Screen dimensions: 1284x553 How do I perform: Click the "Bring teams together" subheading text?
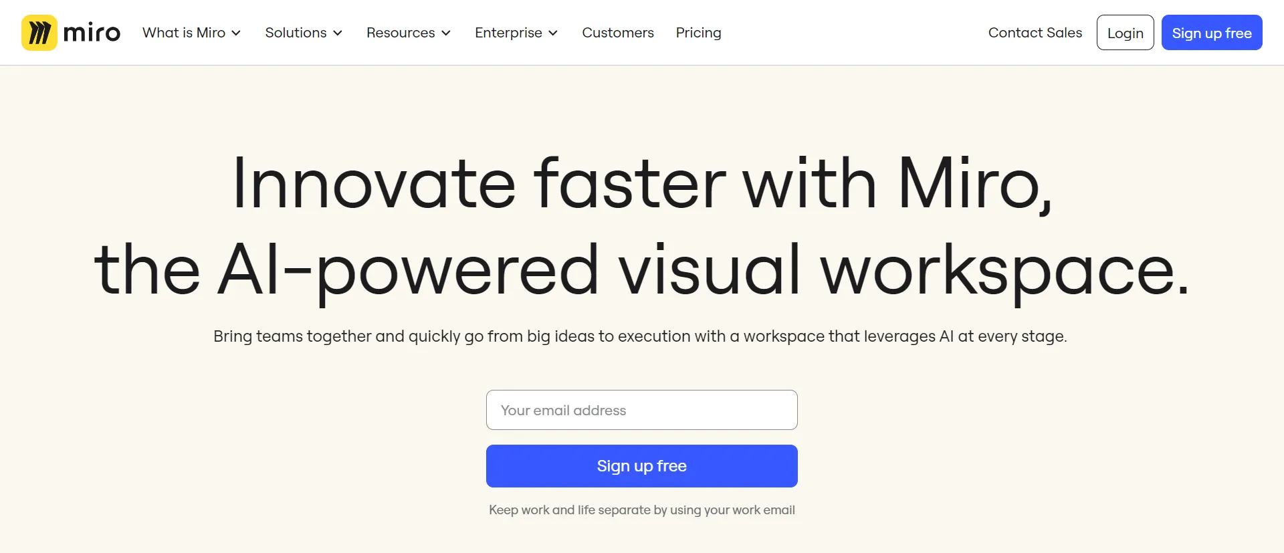[640, 336]
